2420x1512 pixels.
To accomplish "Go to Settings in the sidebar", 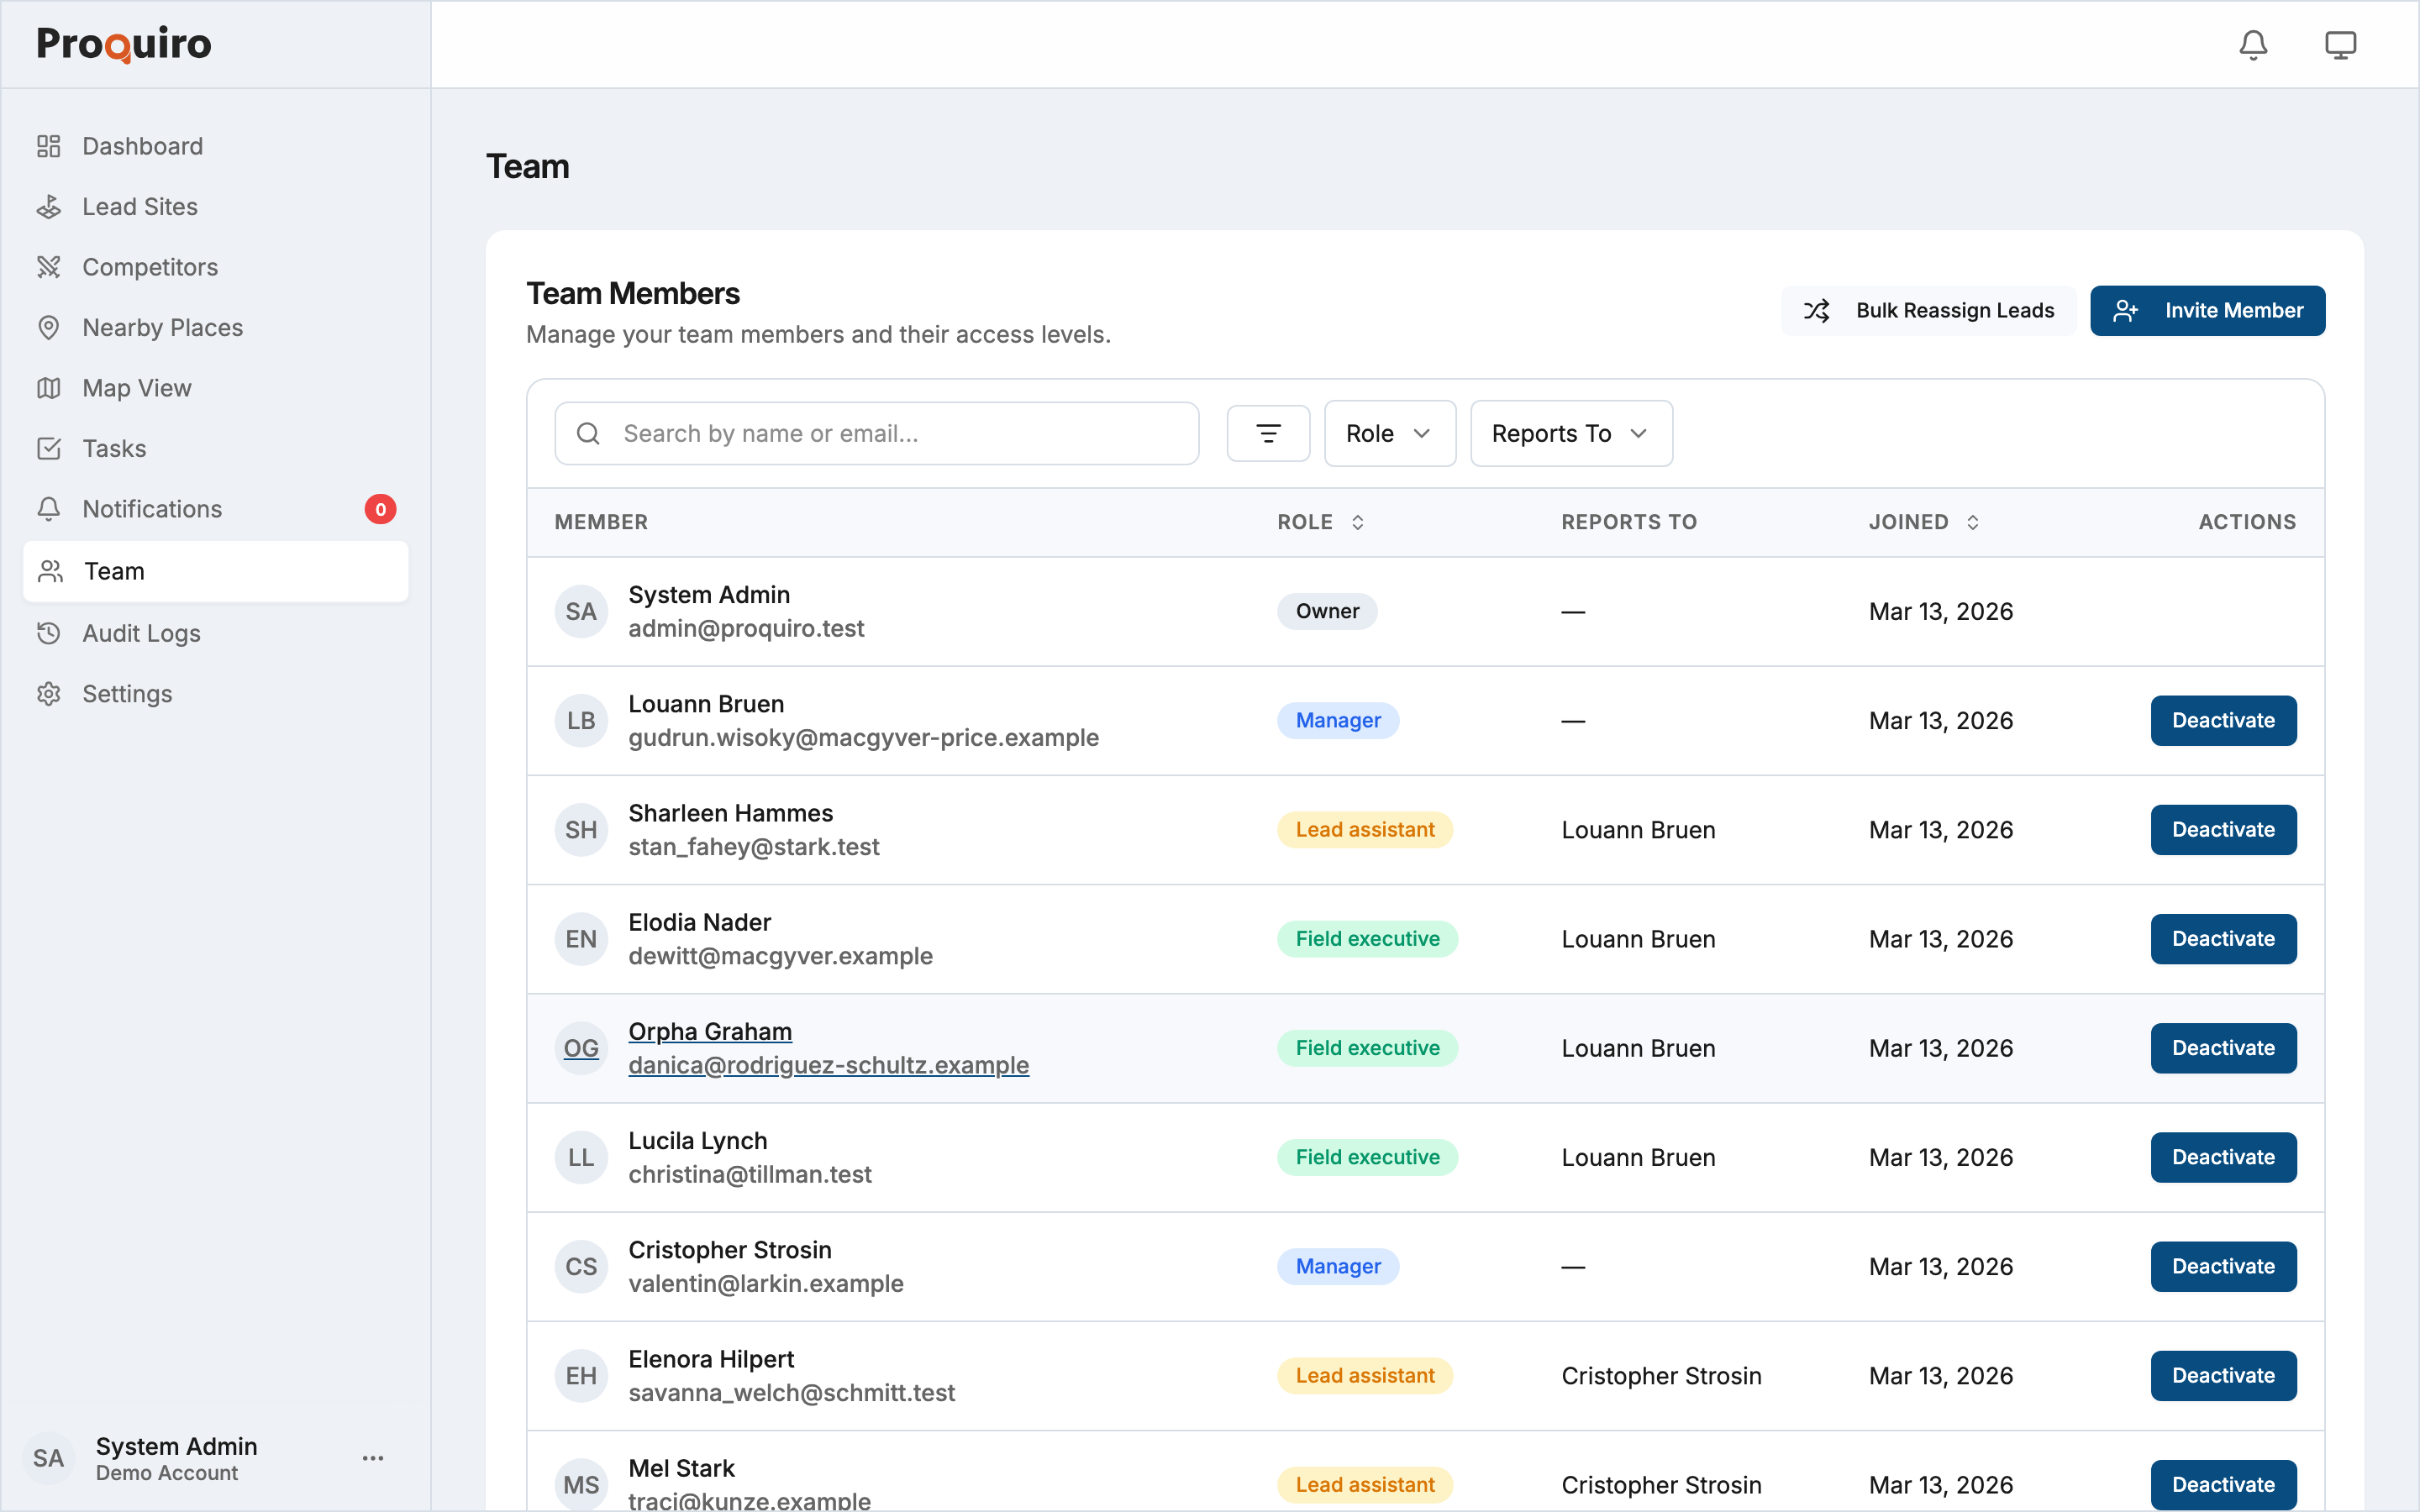I will click(x=127, y=694).
